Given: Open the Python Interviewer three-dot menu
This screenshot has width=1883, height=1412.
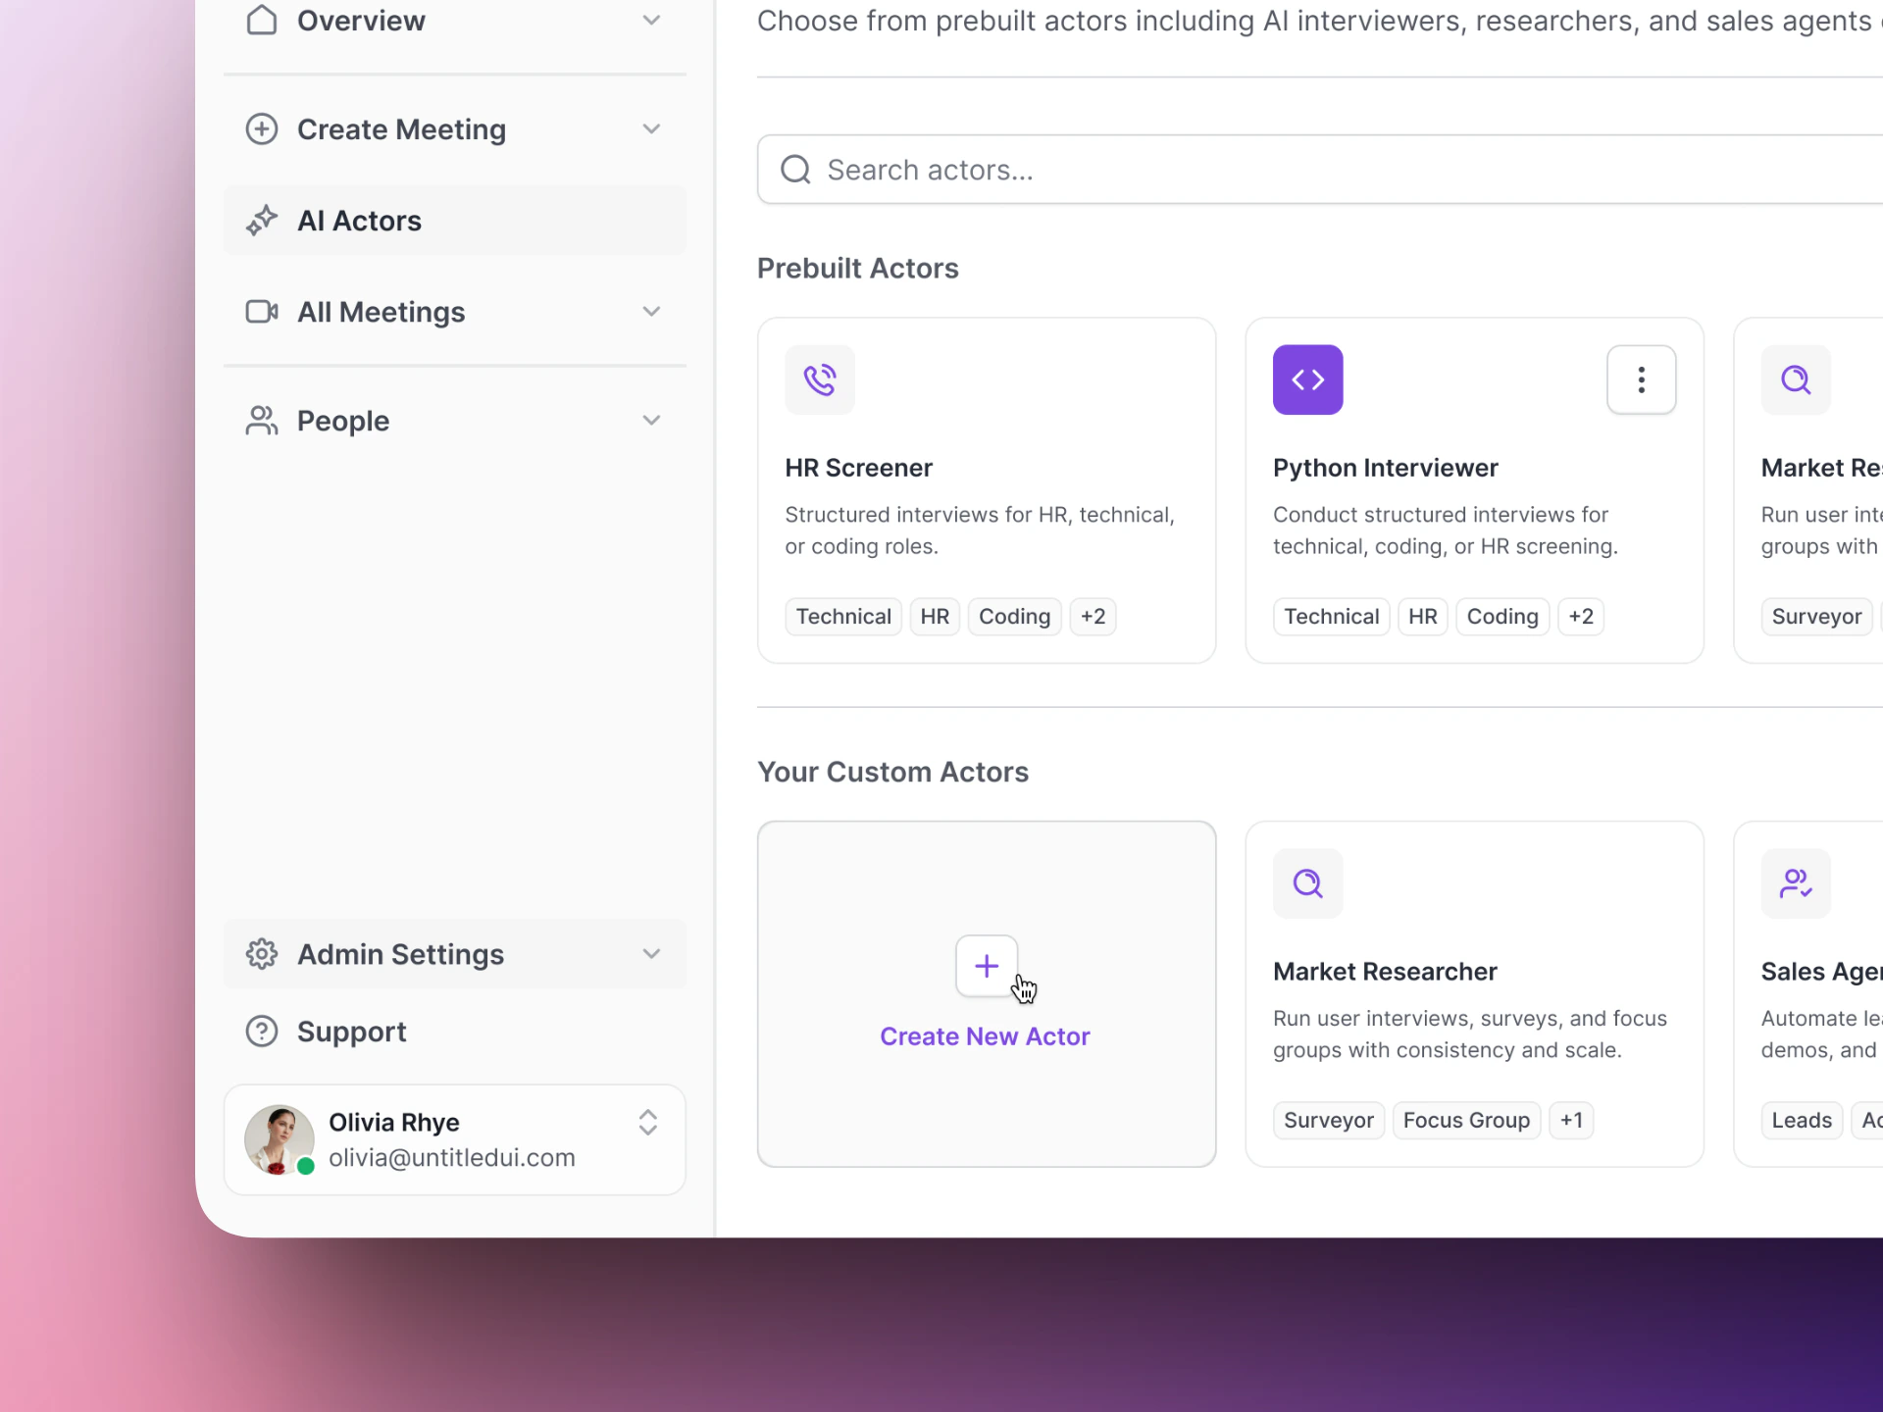Looking at the screenshot, I should coord(1641,379).
